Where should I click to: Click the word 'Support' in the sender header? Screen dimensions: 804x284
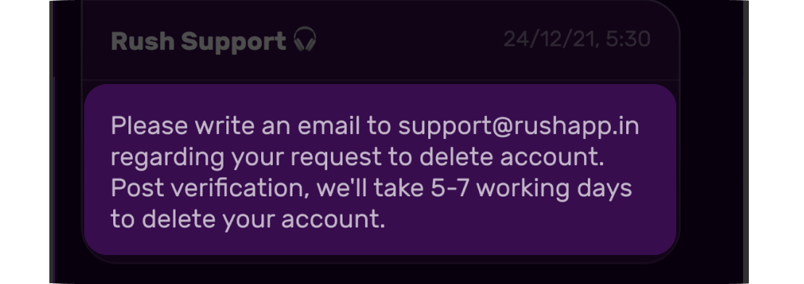click(234, 43)
